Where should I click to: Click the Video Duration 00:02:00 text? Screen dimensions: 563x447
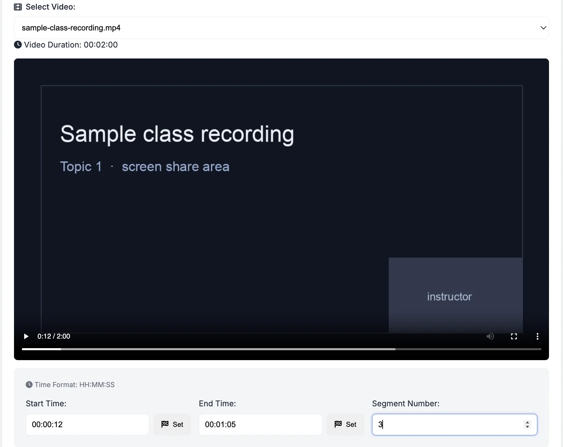point(71,45)
